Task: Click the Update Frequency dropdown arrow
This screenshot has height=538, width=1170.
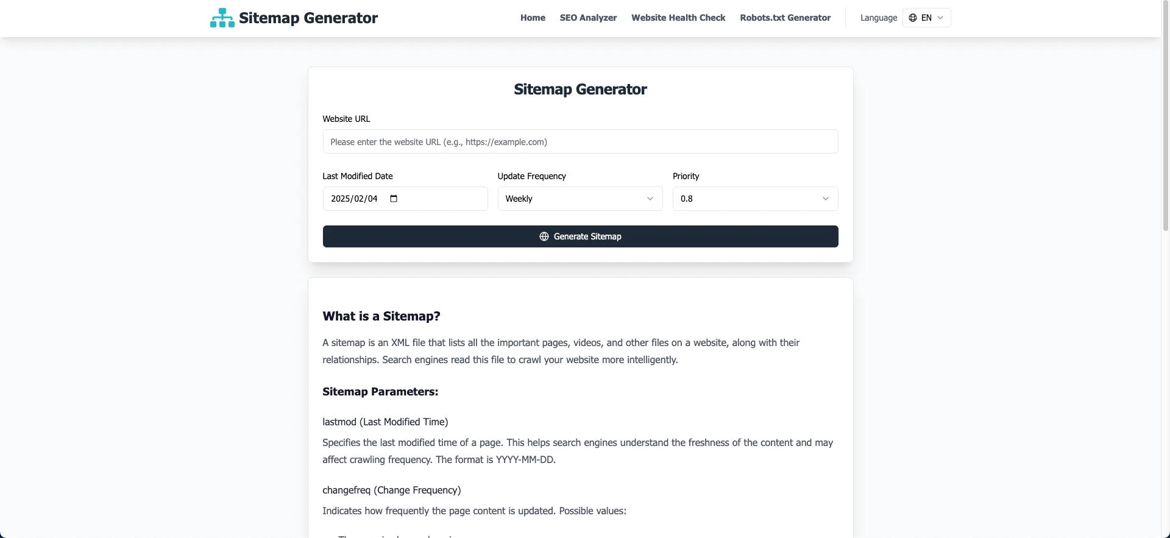Action: pyautogui.click(x=650, y=198)
